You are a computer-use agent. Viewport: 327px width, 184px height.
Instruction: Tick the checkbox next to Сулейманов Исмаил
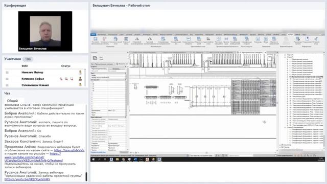tap(7, 85)
